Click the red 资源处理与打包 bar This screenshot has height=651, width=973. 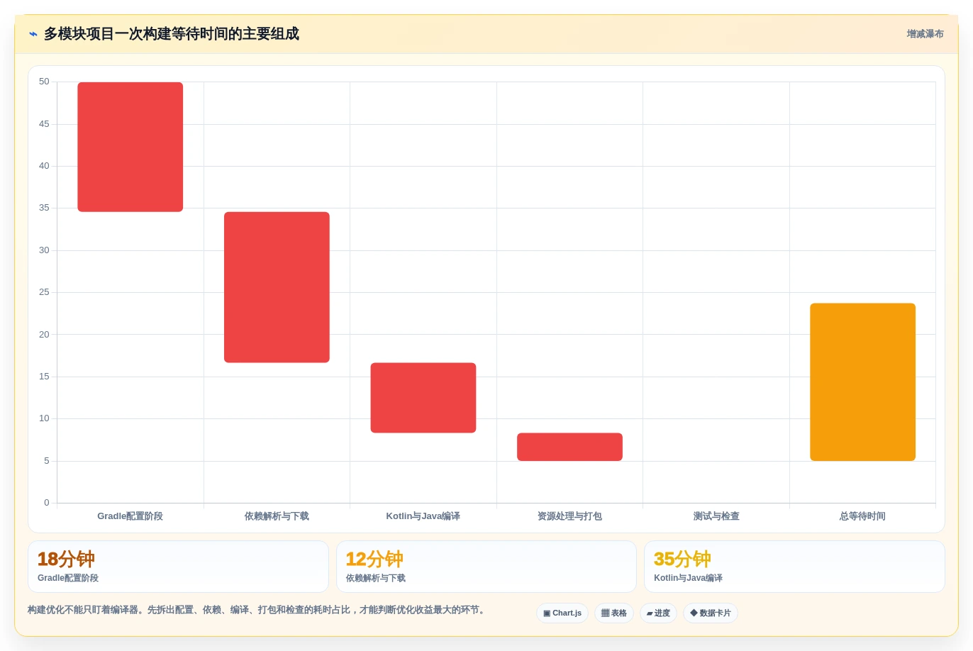pos(569,447)
